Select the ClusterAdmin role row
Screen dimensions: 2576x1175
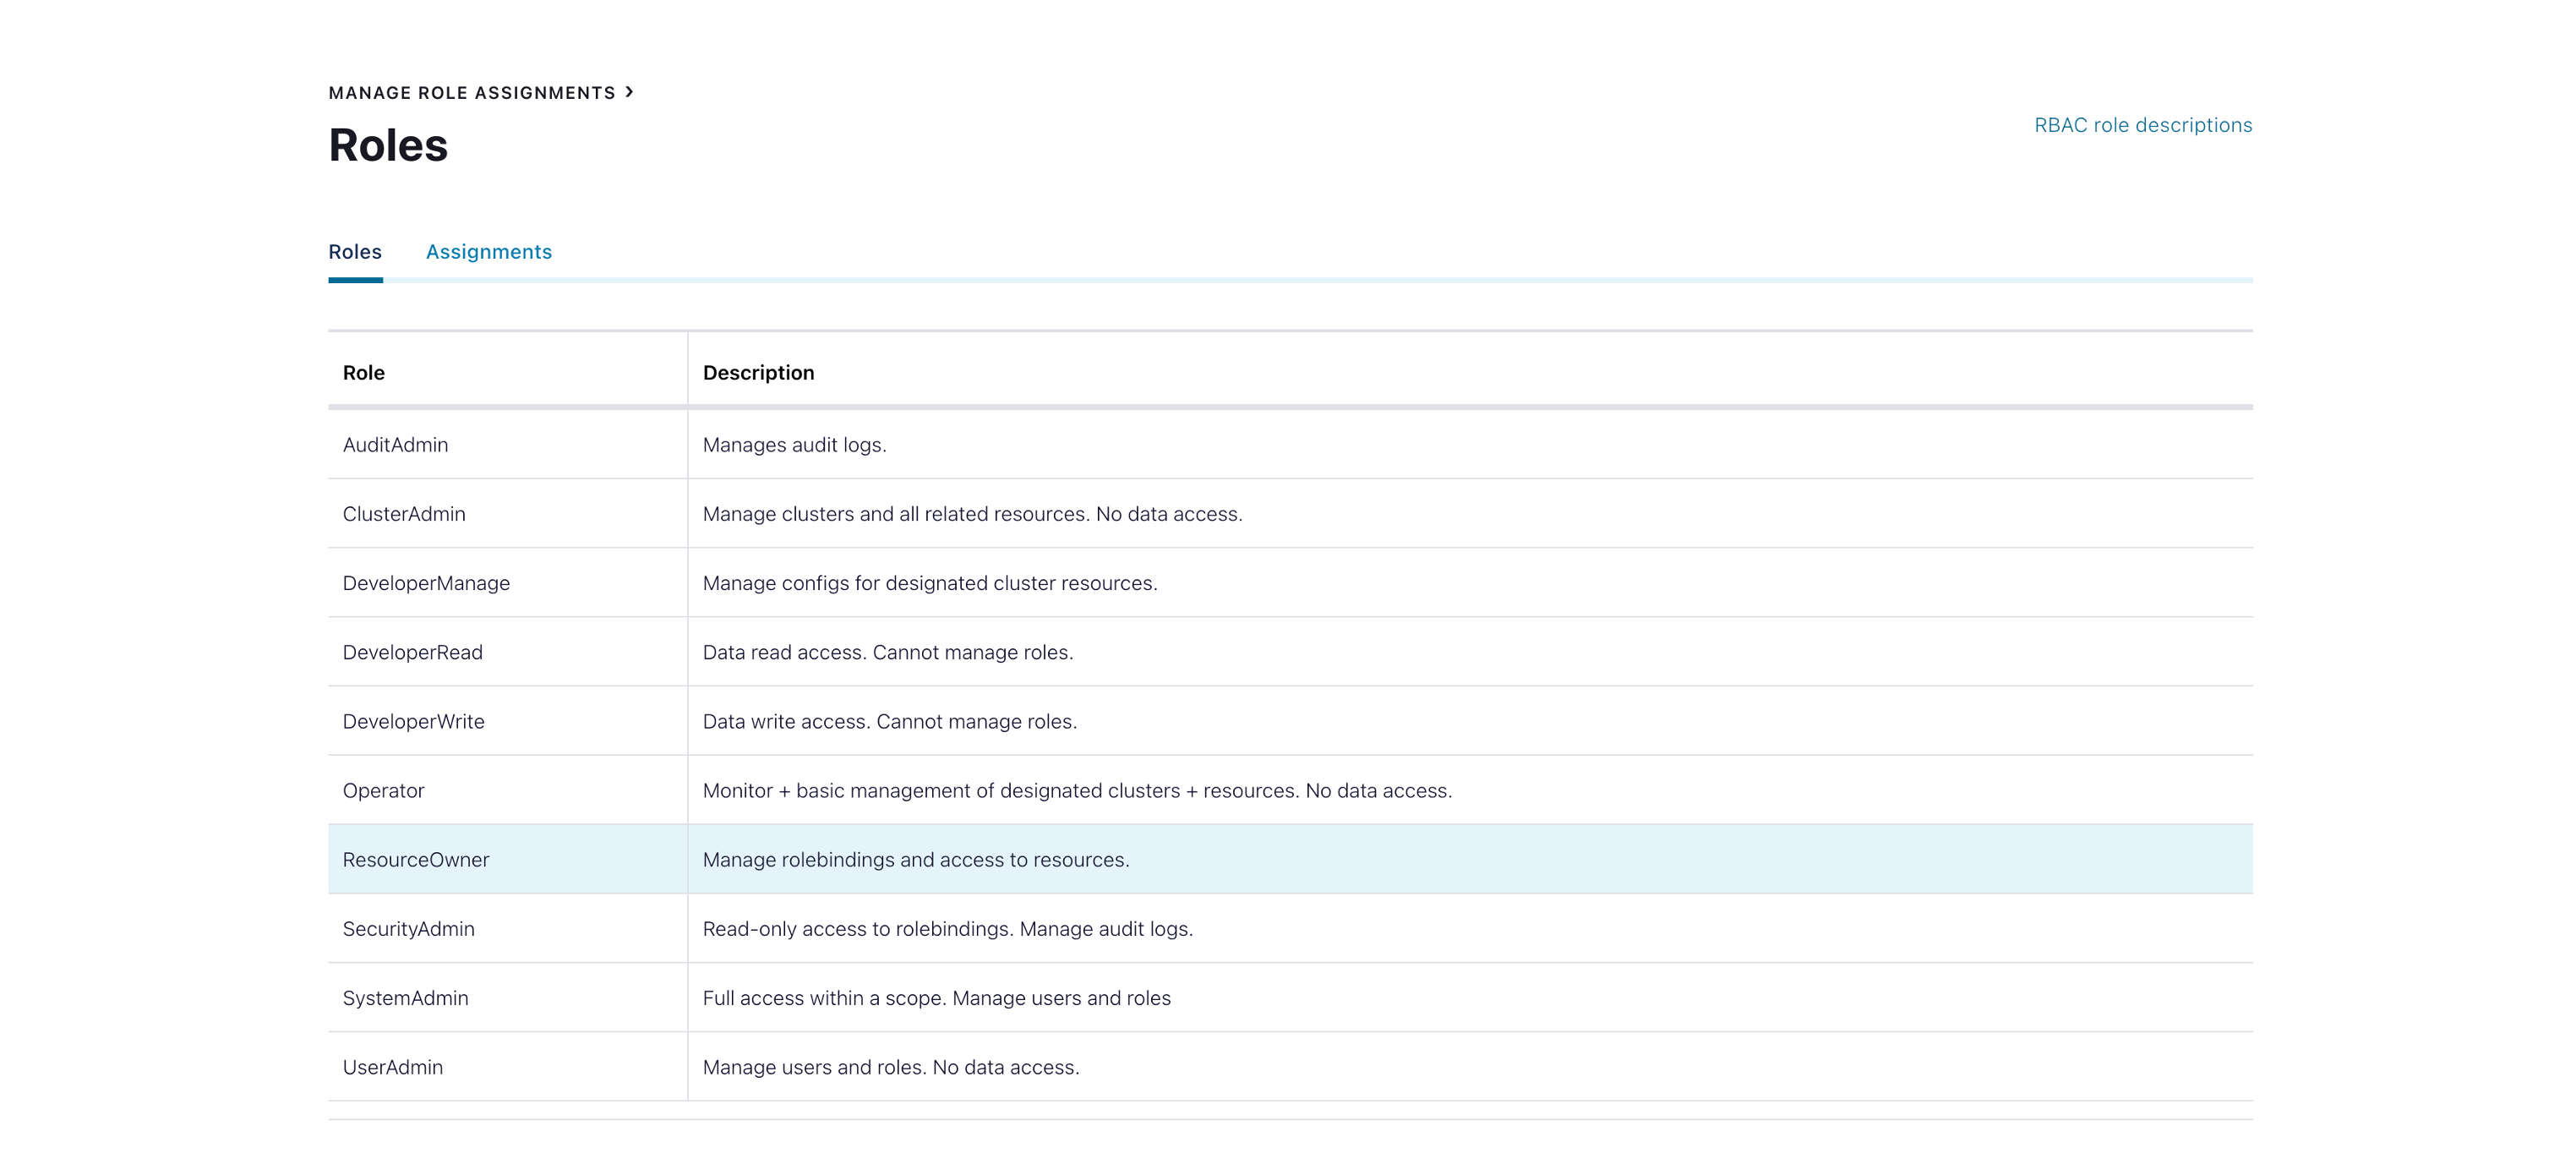tap(404, 514)
